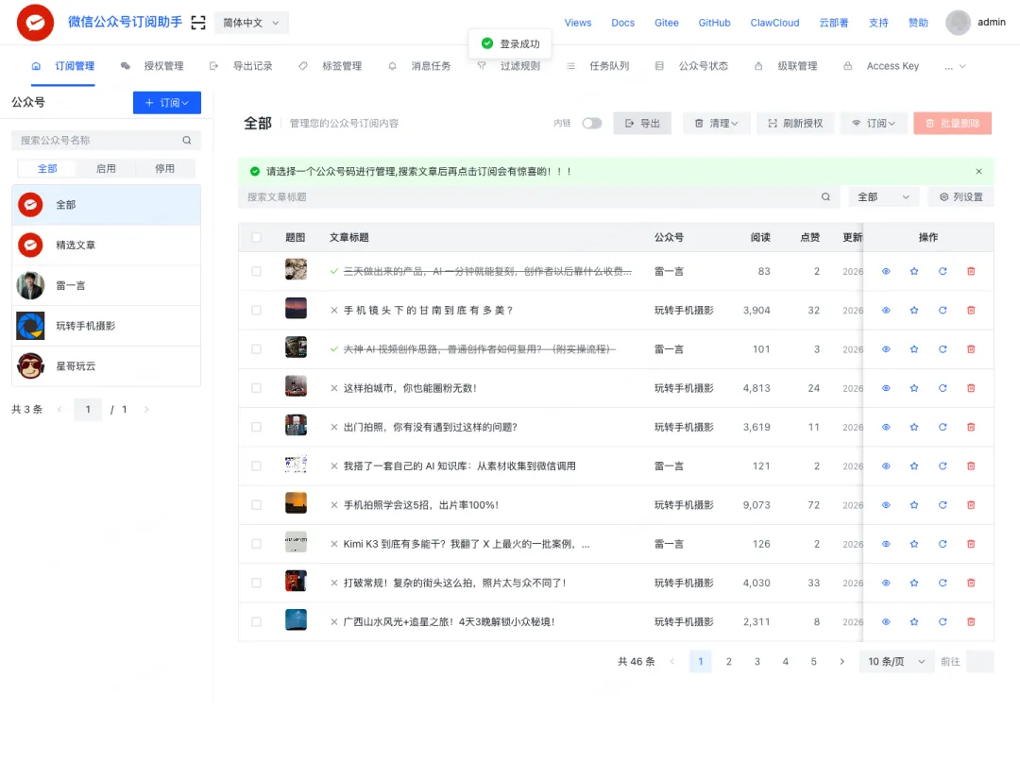The width and height of the screenshot is (1020, 779).
Task: Switch to the 导出记录 tab
Action: pyautogui.click(x=242, y=66)
